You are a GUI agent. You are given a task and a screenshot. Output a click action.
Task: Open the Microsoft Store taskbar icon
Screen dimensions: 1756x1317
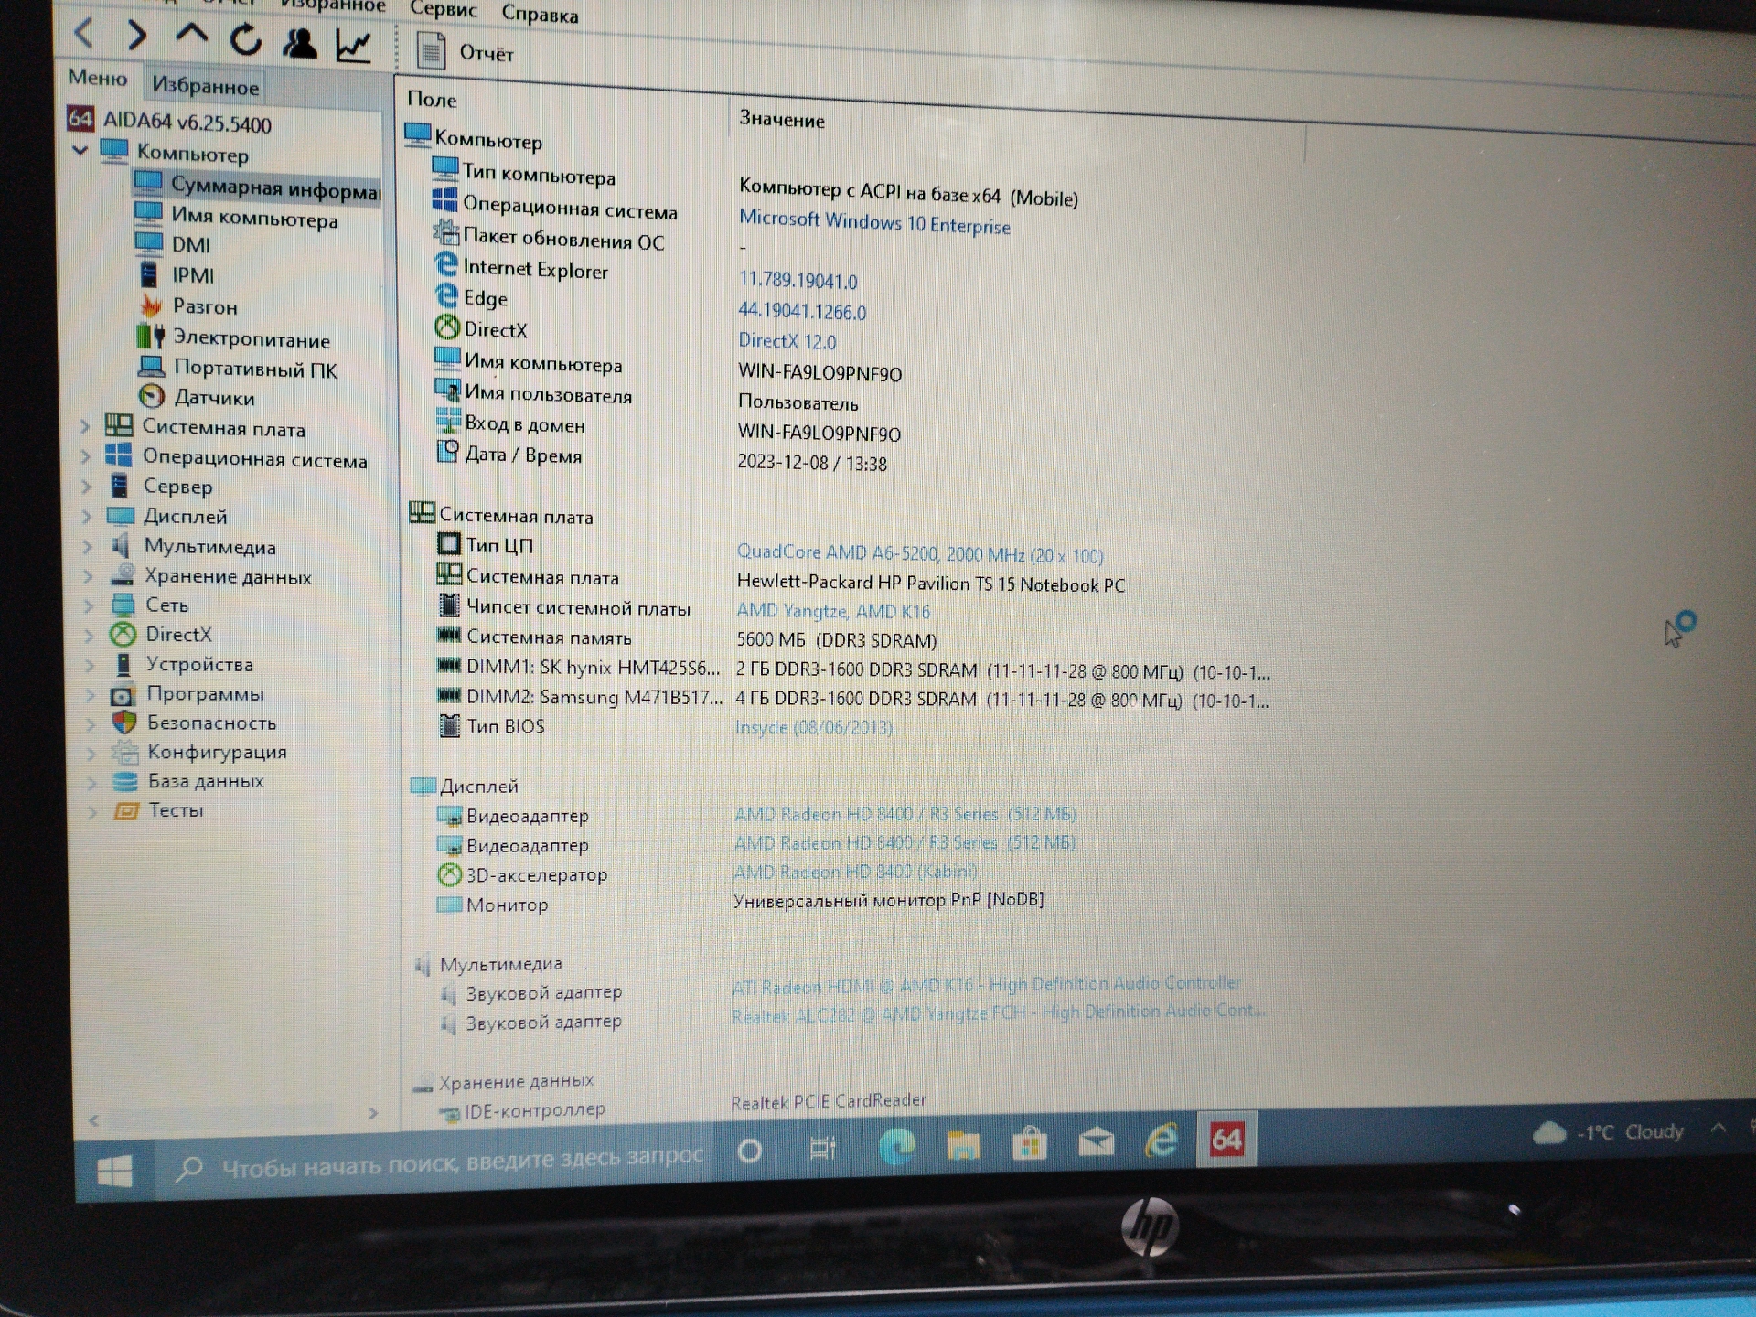[x=1029, y=1143]
